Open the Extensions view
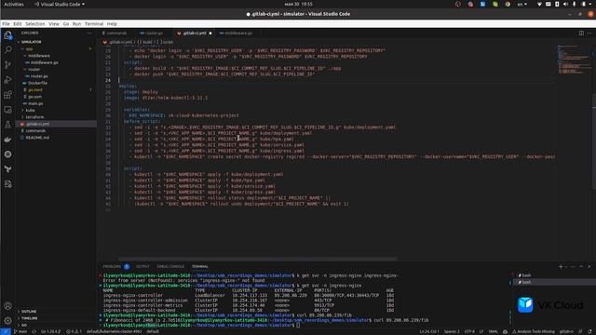The height and width of the screenshot is (335, 596). point(7,95)
